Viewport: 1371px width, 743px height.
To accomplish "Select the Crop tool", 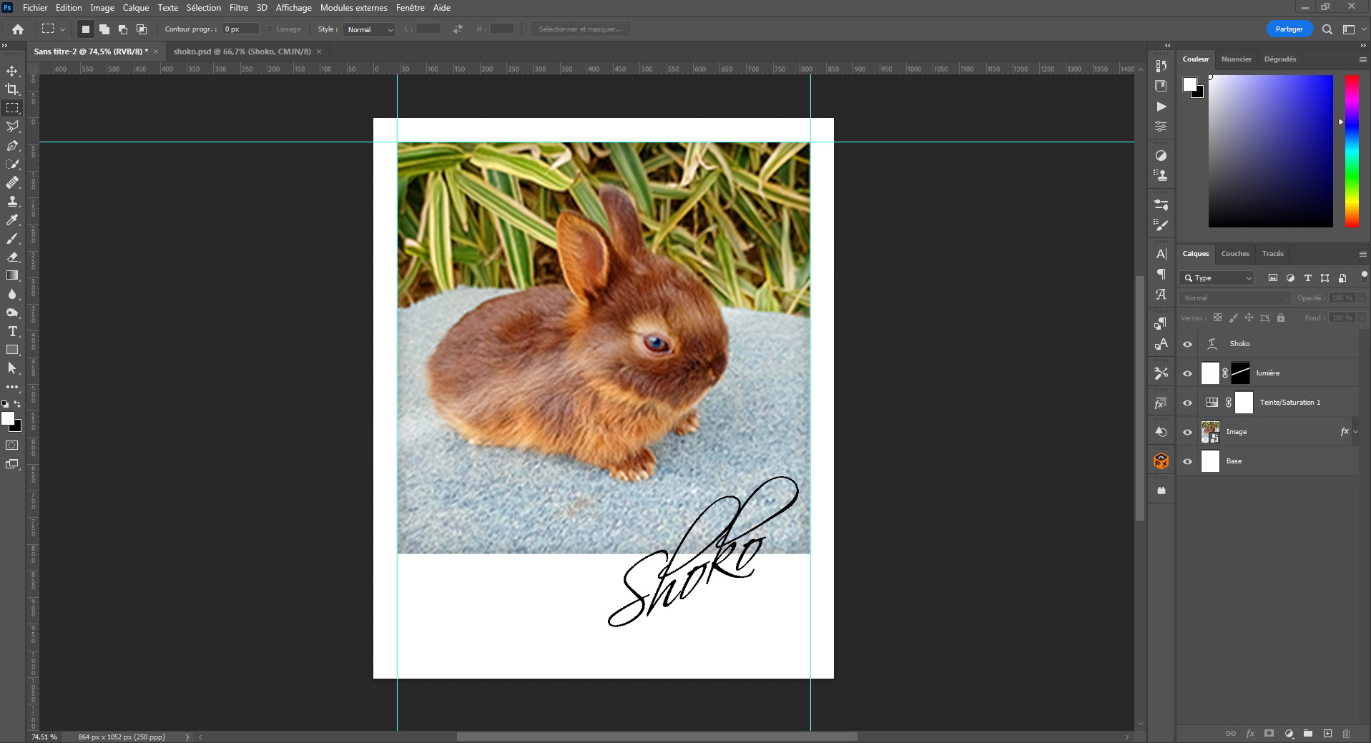I will click(x=12, y=89).
